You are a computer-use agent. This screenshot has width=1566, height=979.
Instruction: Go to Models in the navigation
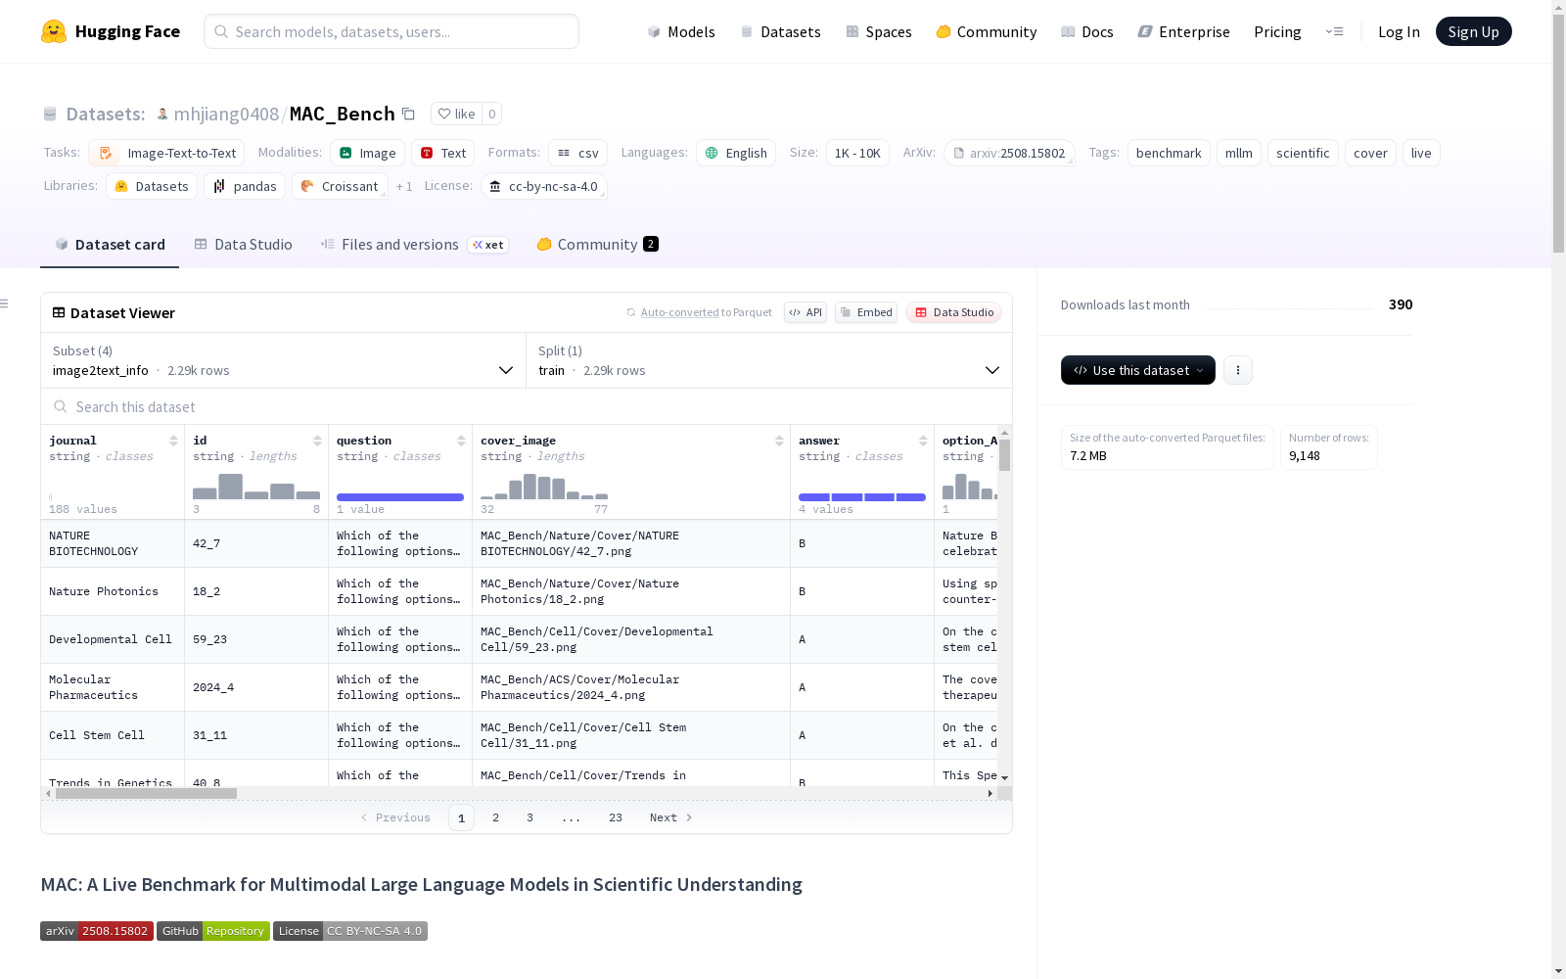coord(681,31)
